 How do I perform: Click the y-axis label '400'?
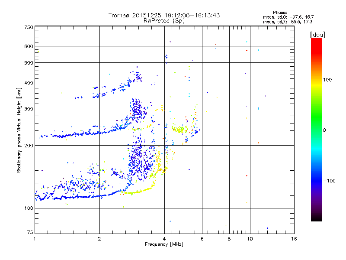click(x=29, y=83)
